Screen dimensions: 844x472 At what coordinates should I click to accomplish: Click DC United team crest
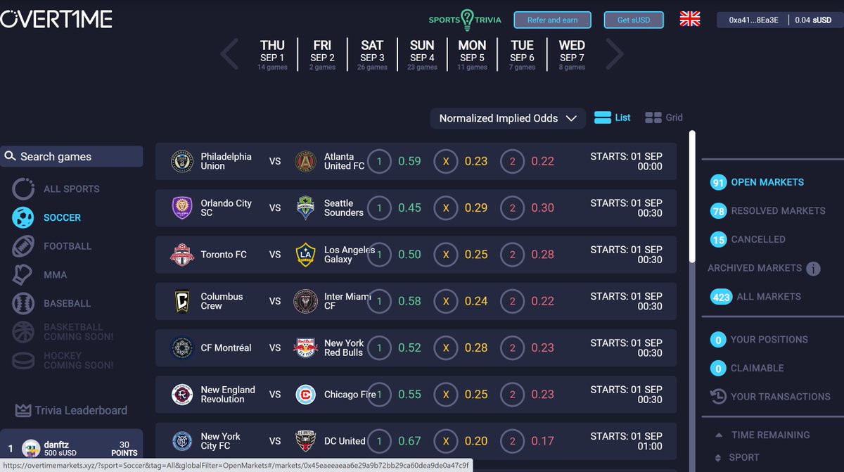click(x=306, y=441)
